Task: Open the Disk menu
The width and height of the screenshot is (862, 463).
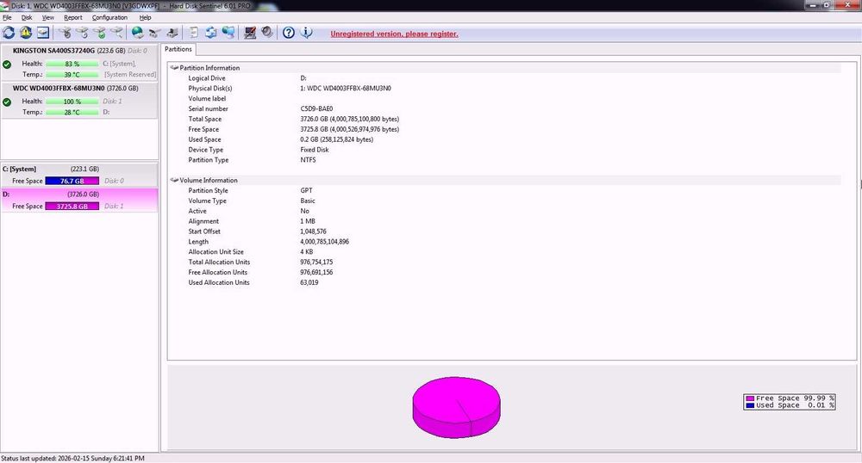Action: tap(27, 17)
